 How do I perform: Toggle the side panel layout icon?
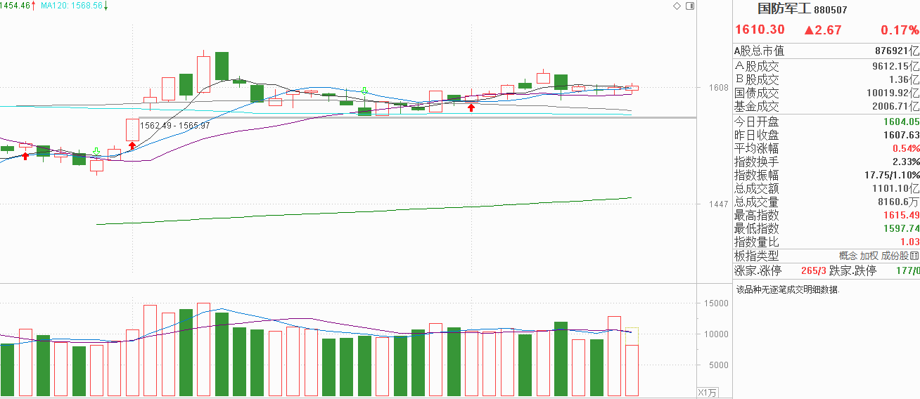click(x=690, y=6)
